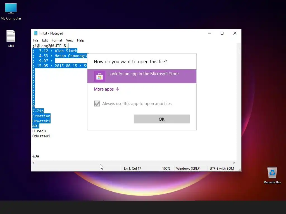
Task: Click the line containing Alan Šimek
Action: [x=55, y=51]
